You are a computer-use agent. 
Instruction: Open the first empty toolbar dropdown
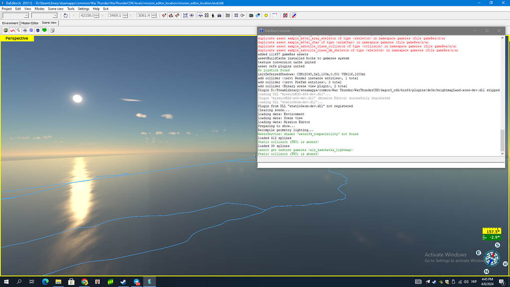tap(15, 15)
